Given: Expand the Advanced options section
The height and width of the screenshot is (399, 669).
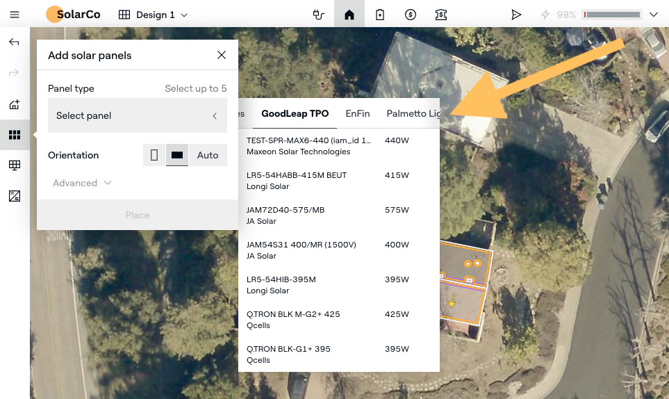Looking at the screenshot, I should coord(82,183).
